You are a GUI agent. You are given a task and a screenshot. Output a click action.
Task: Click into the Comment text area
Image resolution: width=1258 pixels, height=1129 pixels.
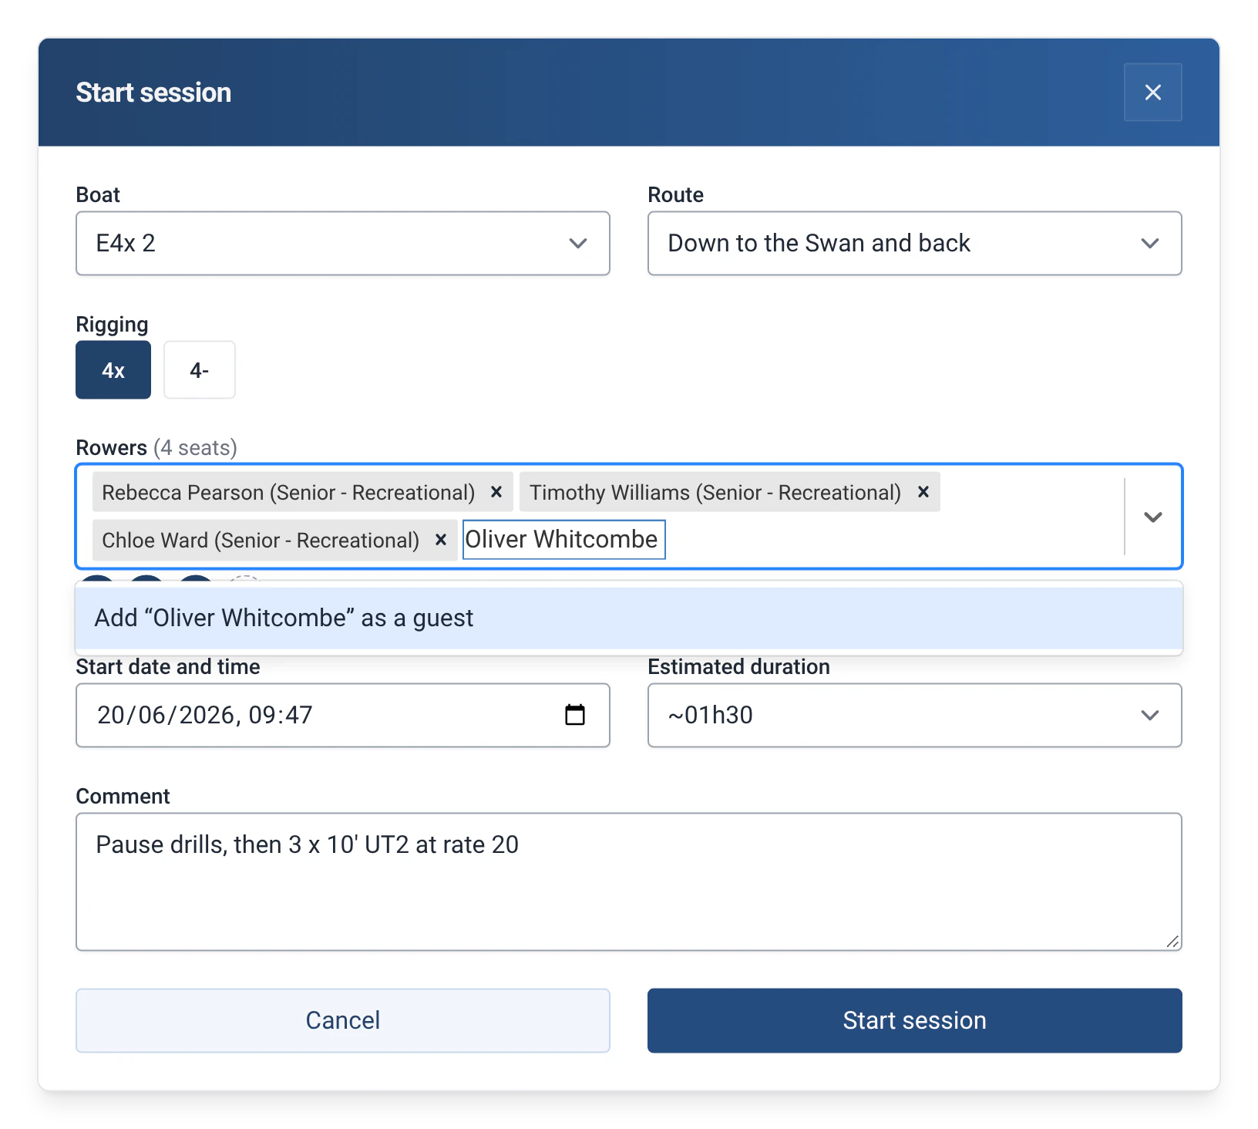[x=629, y=881]
